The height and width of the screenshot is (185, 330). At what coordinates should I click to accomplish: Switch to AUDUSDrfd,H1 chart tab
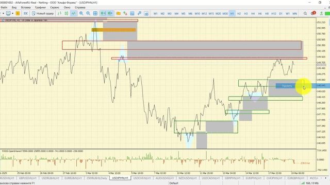(x=164, y=178)
